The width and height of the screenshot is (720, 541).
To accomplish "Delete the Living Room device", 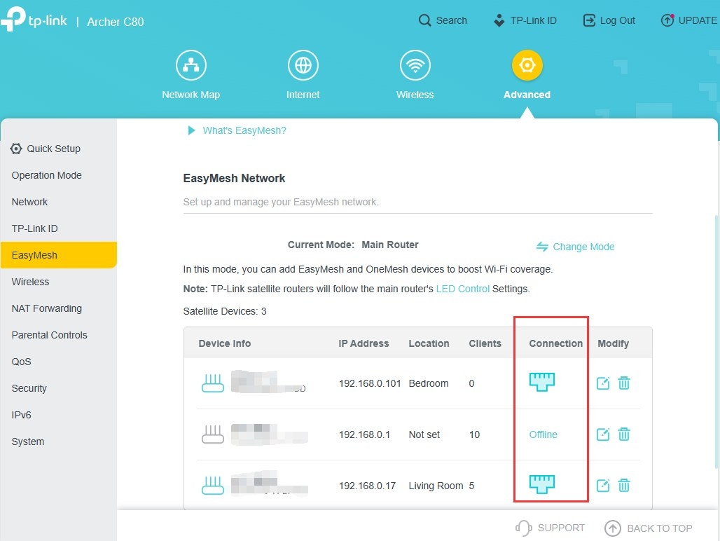I will [624, 486].
